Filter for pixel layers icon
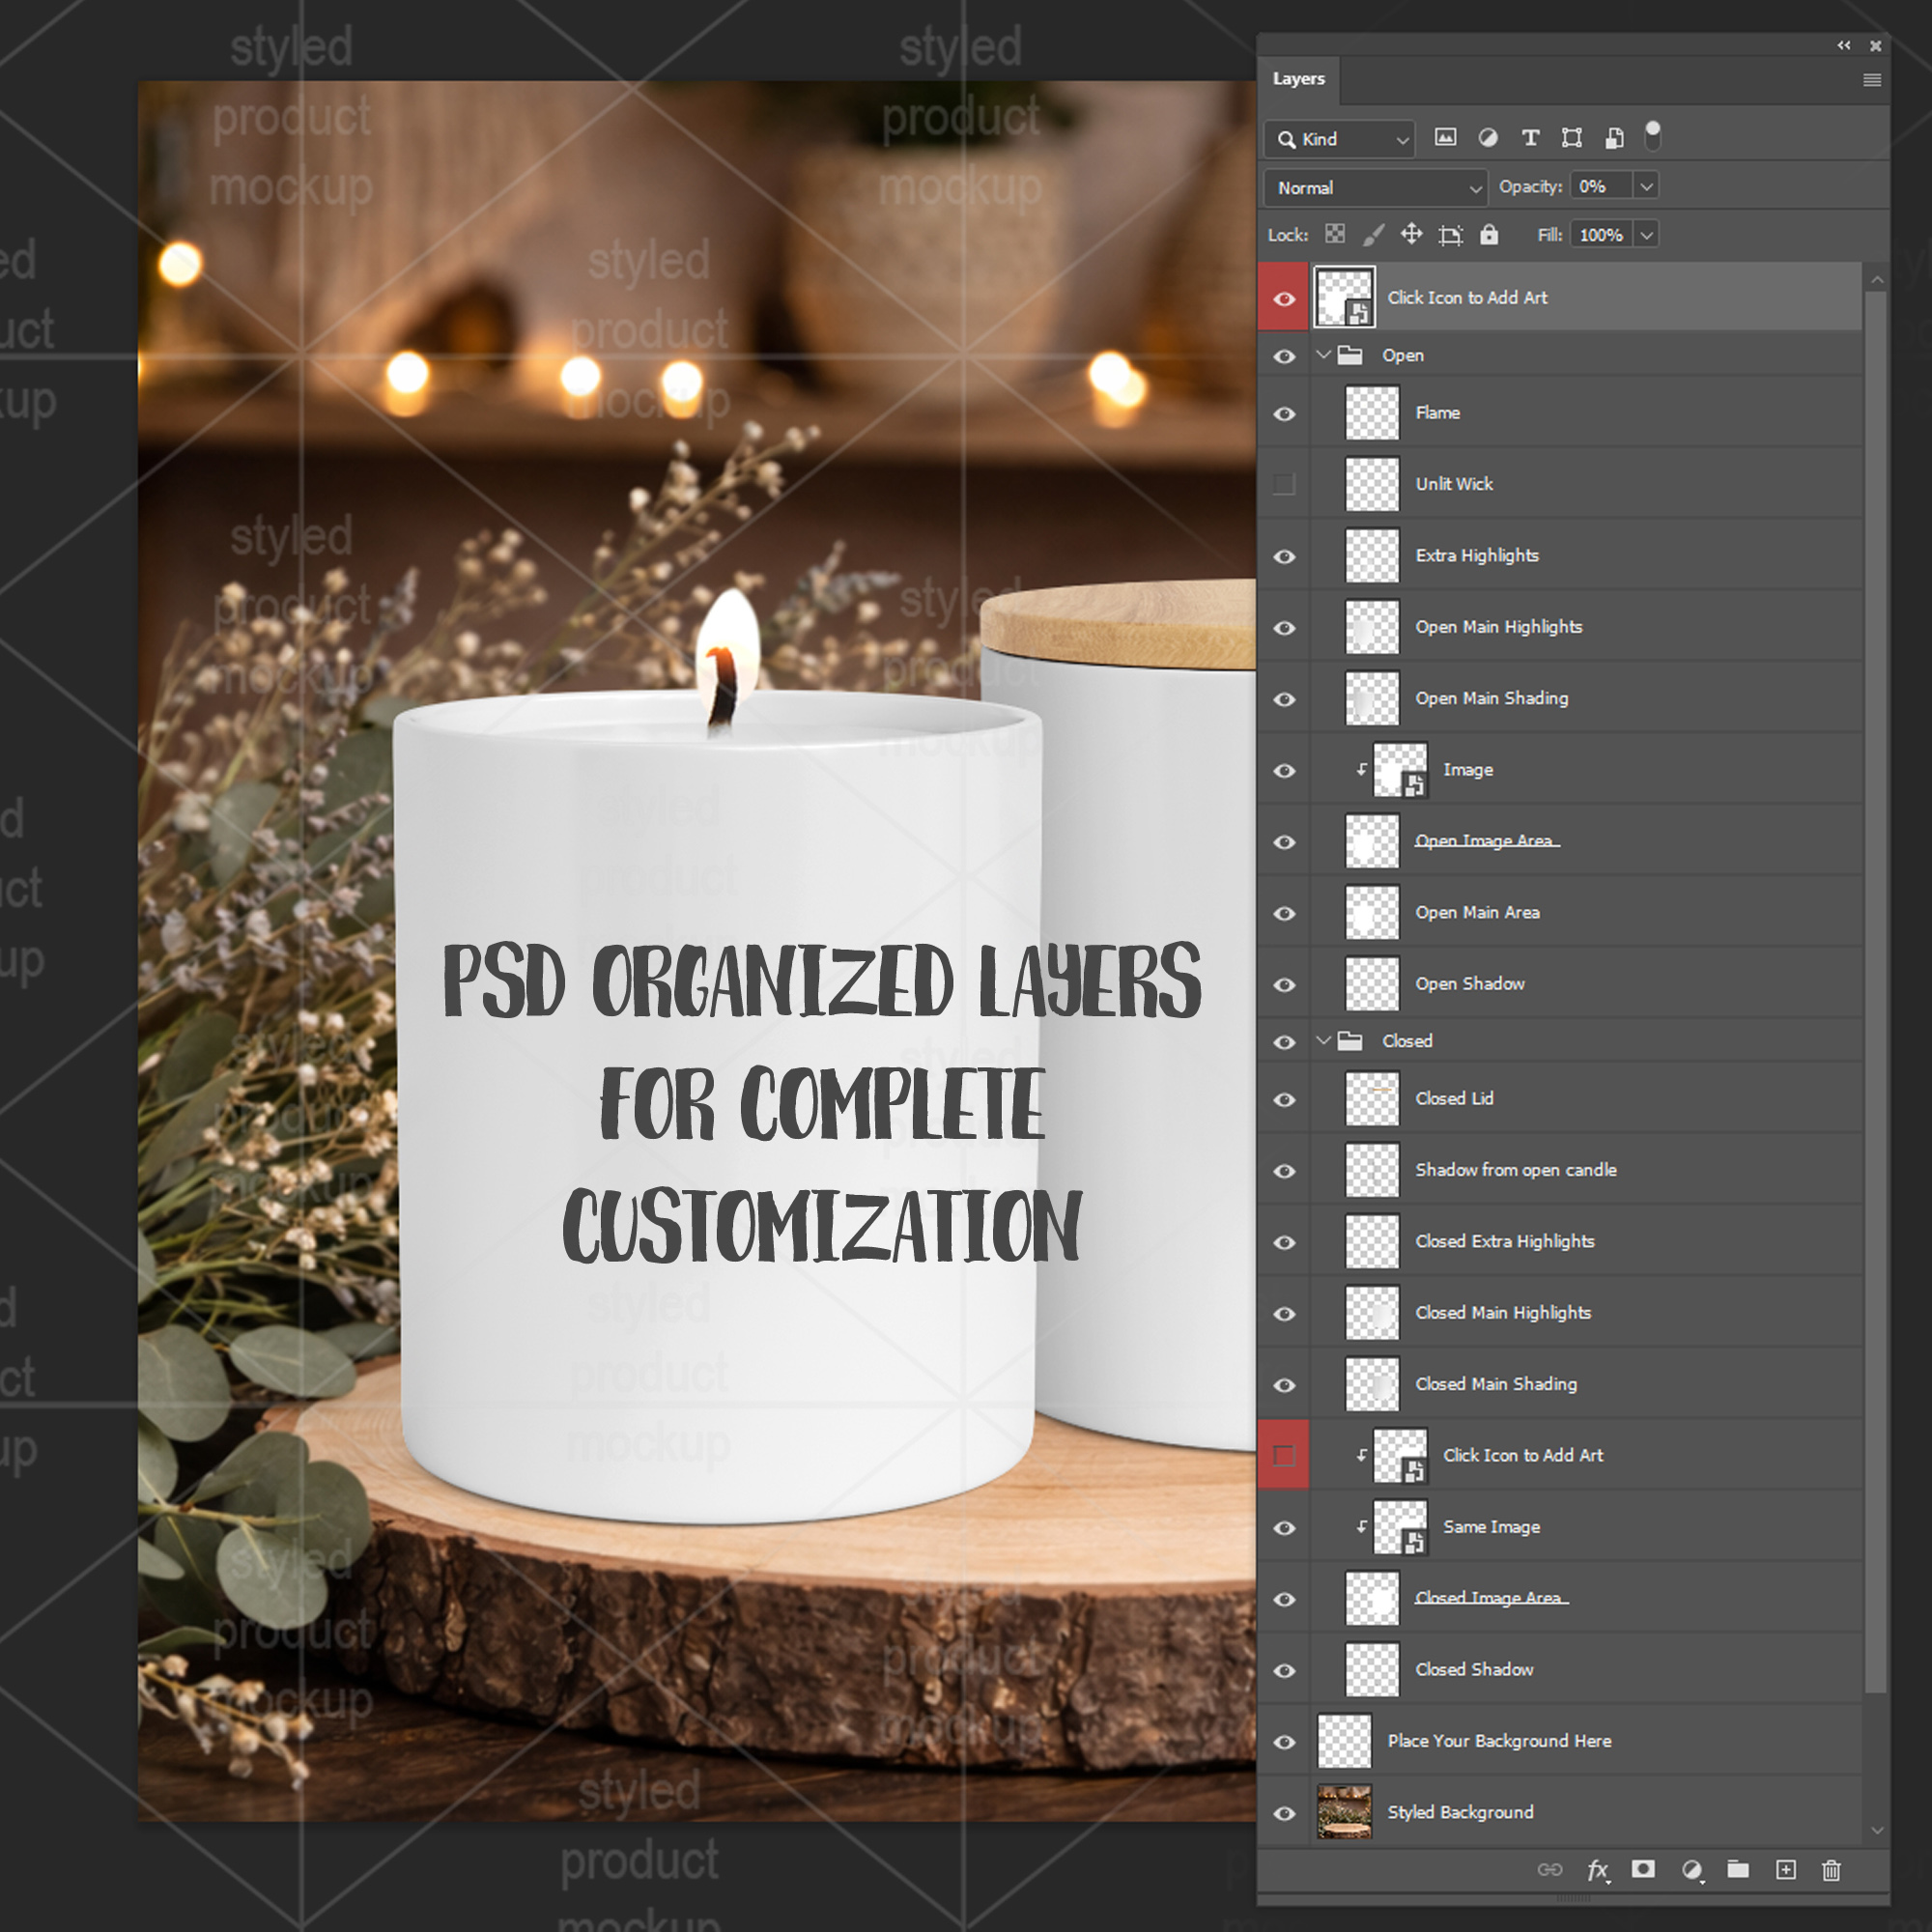The height and width of the screenshot is (1932, 1932). [x=1445, y=138]
